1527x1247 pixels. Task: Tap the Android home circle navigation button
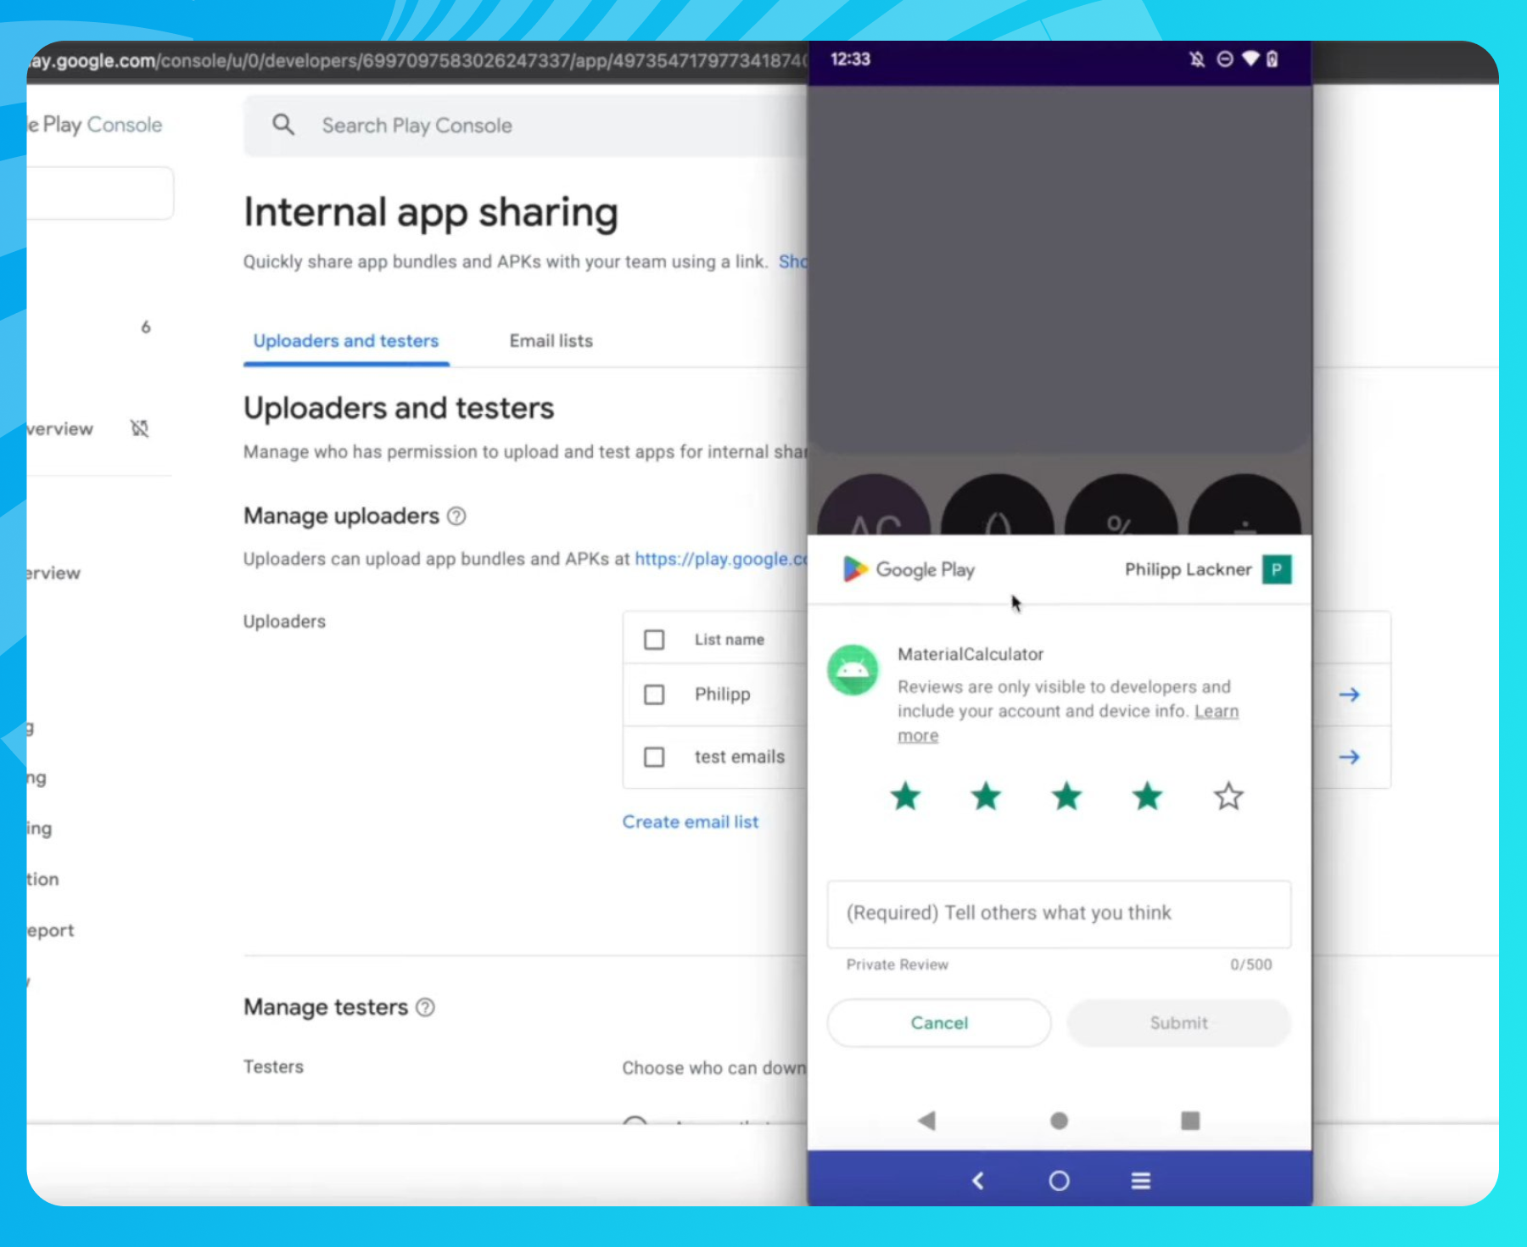pos(1059,1121)
